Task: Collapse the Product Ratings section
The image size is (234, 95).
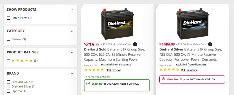Action: point(72,53)
